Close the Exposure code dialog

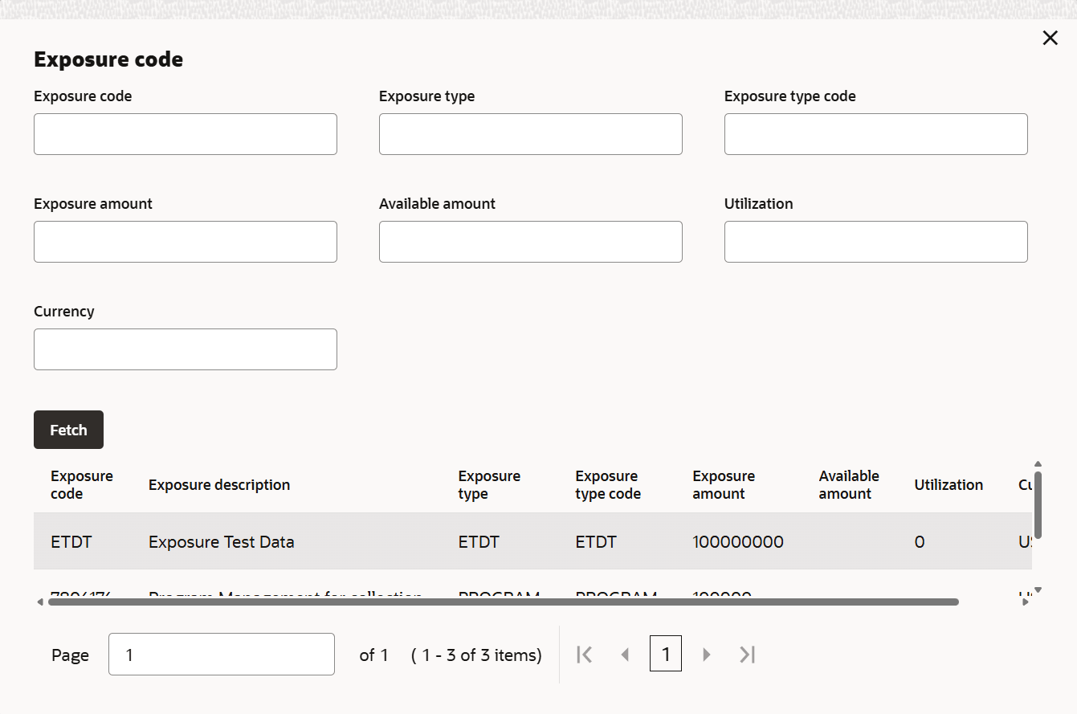tap(1050, 38)
